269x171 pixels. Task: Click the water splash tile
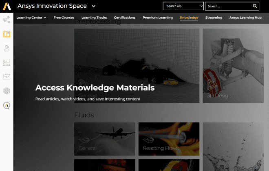coord(233,147)
